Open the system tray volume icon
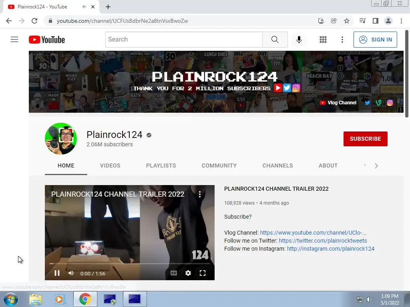This screenshot has width=410, height=307. click(x=369, y=299)
